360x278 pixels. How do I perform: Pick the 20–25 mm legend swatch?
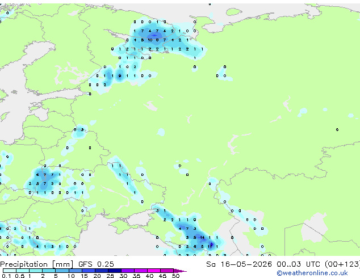101,271
